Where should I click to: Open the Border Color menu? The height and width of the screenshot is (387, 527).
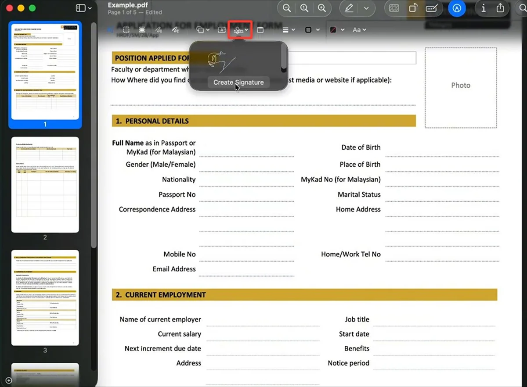(312, 30)
